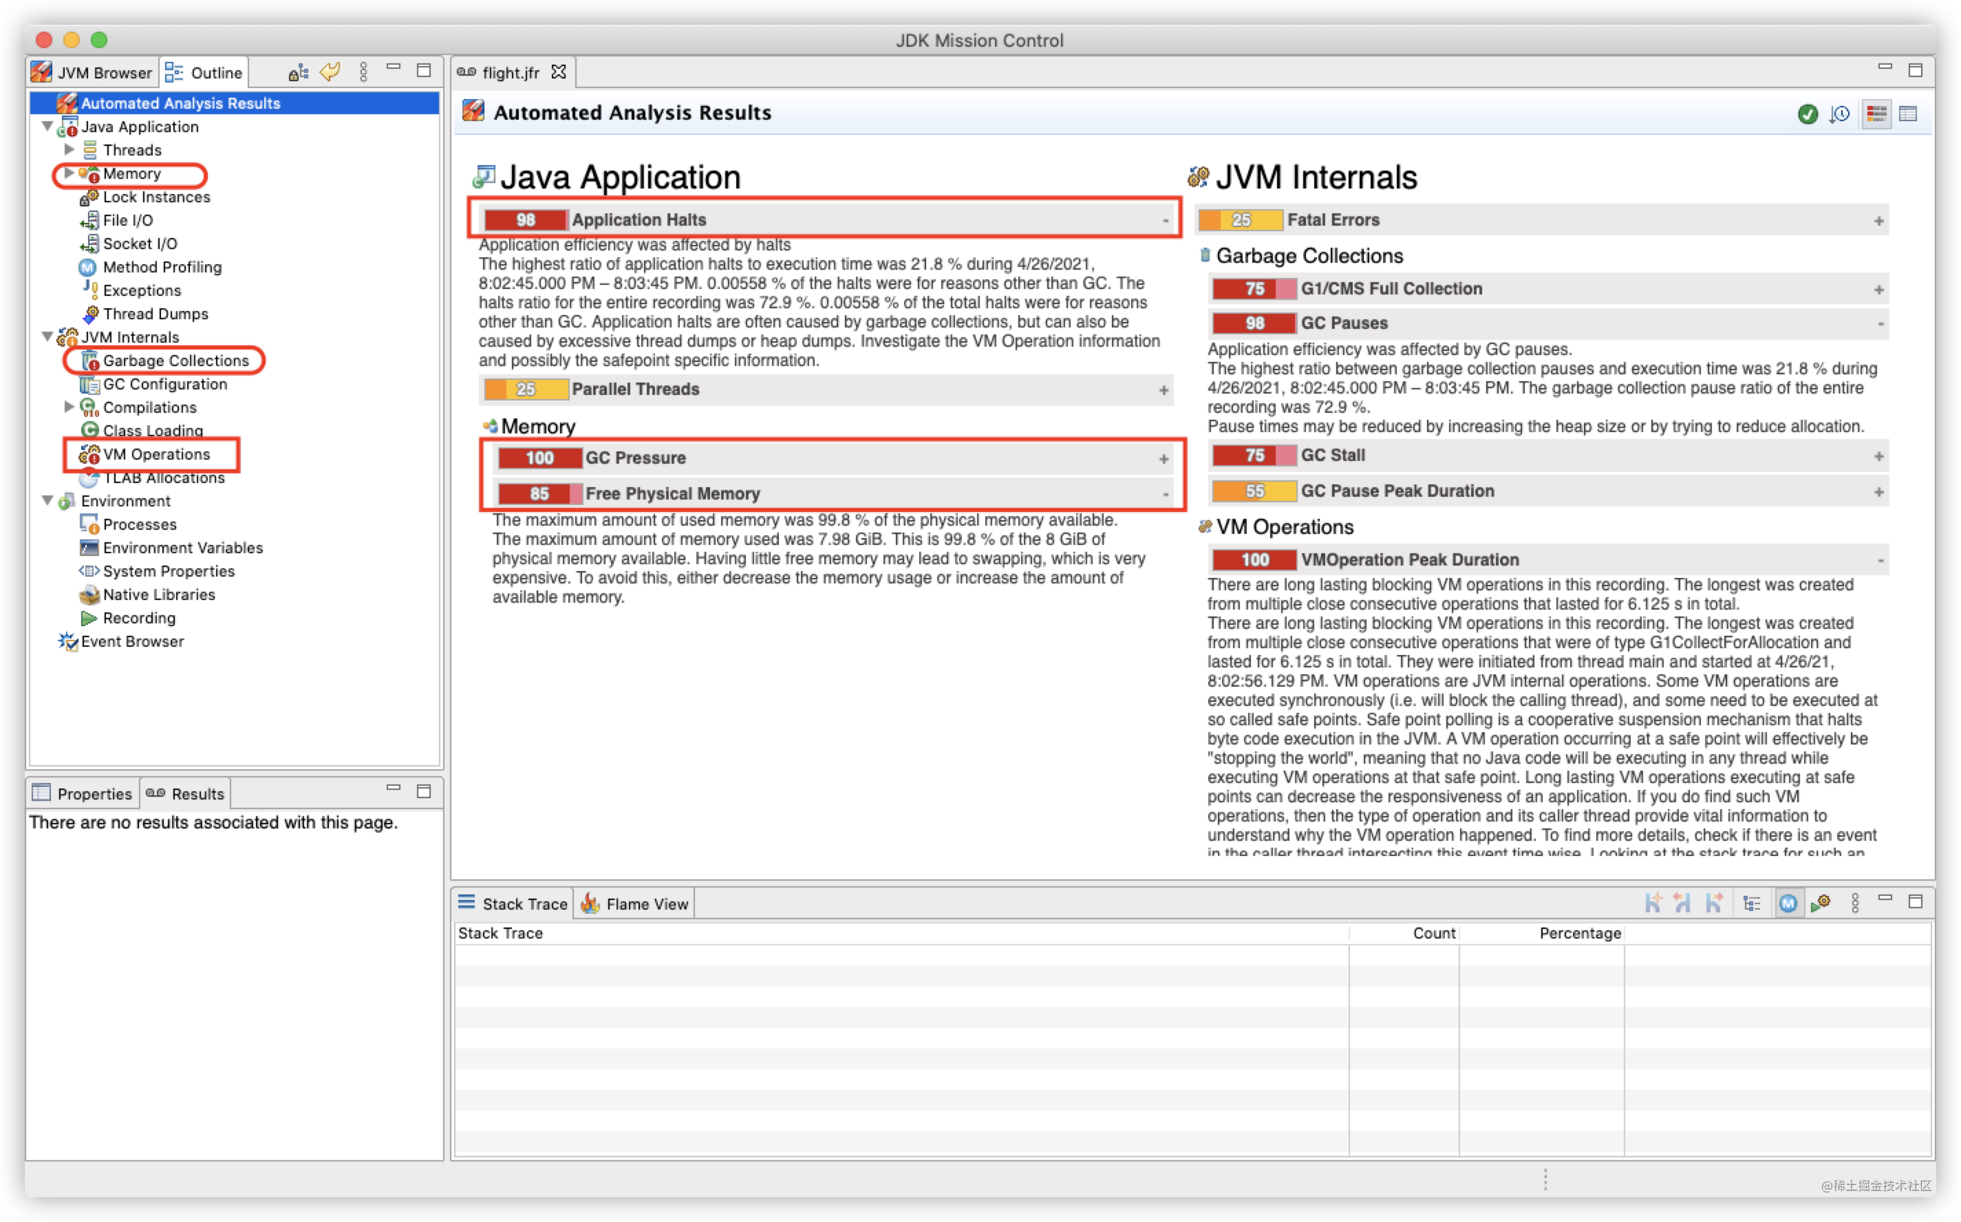Click the table view icon for analysis results
The image size is (1961, 1222).
pyautogui.click(x=1909, y=115)
